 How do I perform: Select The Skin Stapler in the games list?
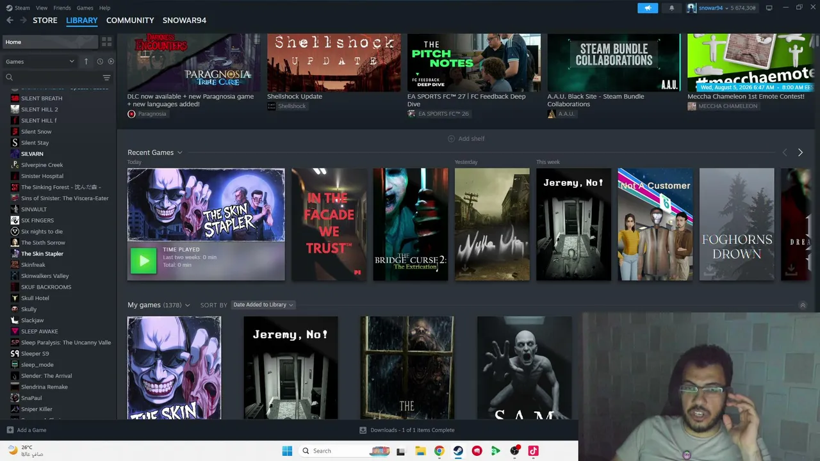coord(42,254)
